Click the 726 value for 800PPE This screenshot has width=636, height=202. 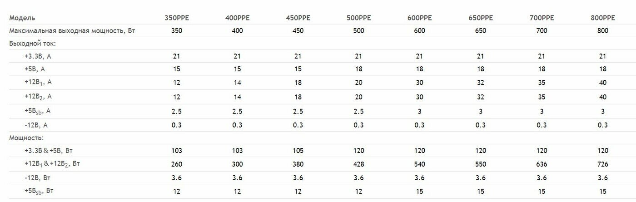[603, 163]
